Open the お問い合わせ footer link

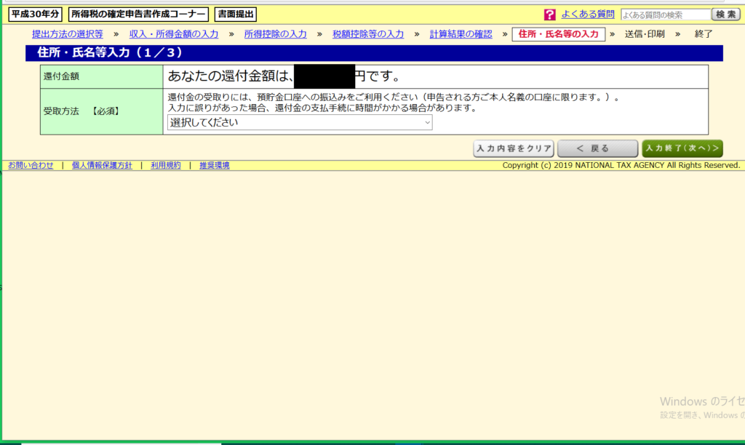tap(31, 165)
